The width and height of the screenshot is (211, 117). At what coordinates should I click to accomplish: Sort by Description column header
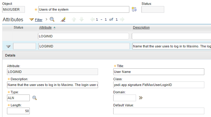pyautogui.click(x=141, y=27)
